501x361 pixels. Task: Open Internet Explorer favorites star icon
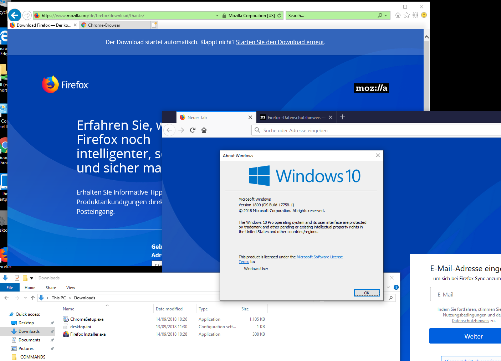click(x=407, y=15)
